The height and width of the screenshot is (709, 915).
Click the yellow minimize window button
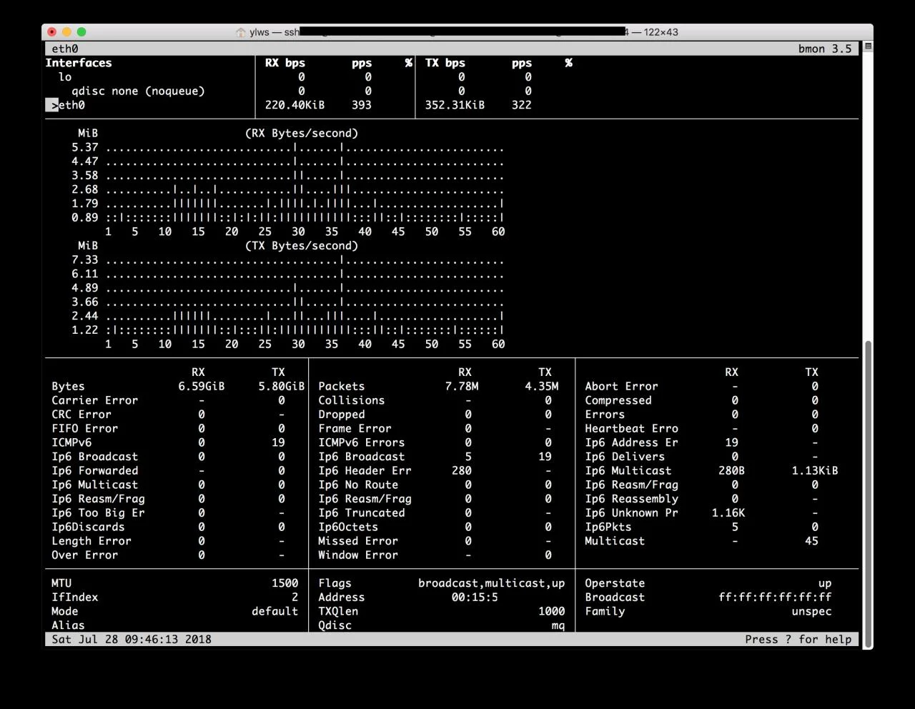click(x=66, y=32)
